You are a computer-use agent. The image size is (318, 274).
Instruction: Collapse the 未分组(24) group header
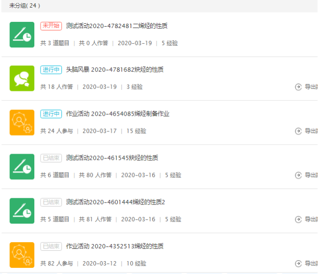pos(25,6)
